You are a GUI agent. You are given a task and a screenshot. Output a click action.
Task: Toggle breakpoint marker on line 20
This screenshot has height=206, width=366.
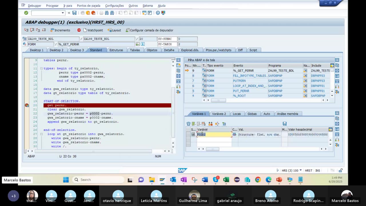[x=27, y=105]
